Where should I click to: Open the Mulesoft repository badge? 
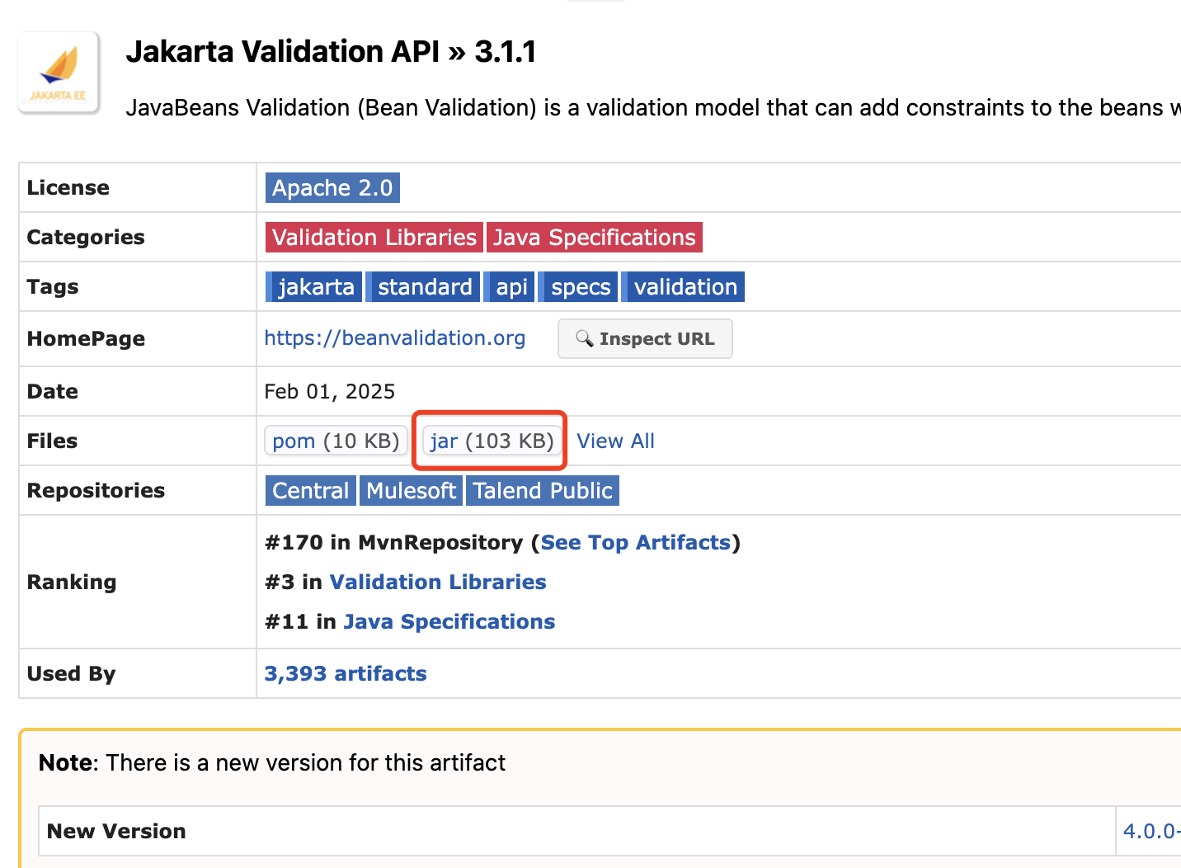[x=411, y=491]
